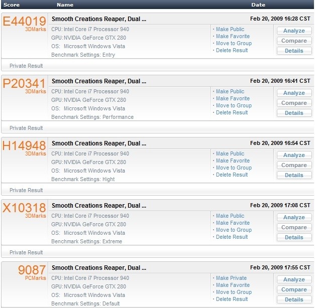
Task: Click the P20341 score value
Action: pyautogui.click(x=24, y=83)
